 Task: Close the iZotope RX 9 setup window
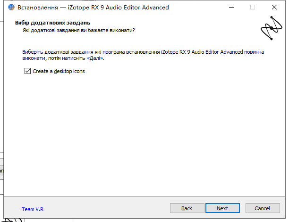(274, 8)
